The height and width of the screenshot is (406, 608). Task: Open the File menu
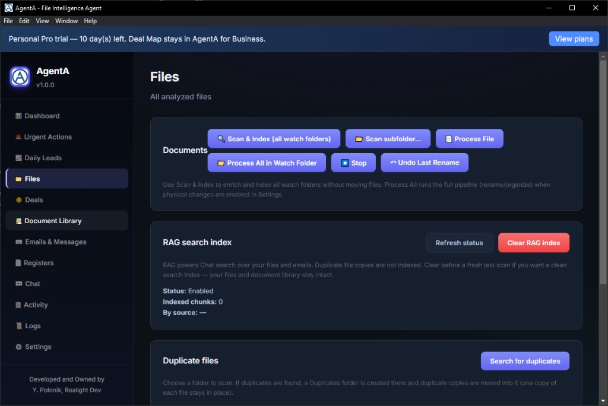(x=8, y=21)
